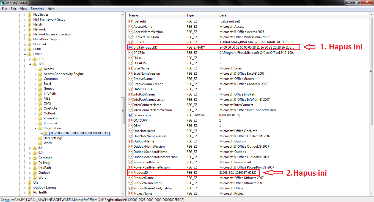The width and height of the screenshot is (374, 202).
Task: Click the Registry Editor title bar icon
Action: [3, 3]
